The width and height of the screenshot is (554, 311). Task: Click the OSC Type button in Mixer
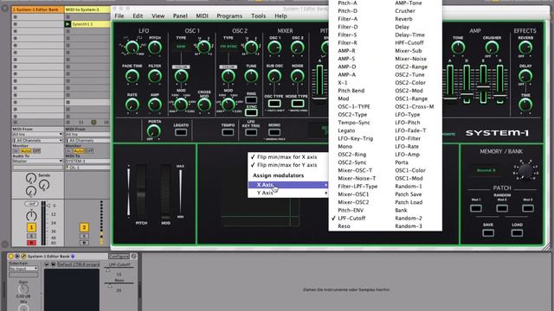[274, 104]
